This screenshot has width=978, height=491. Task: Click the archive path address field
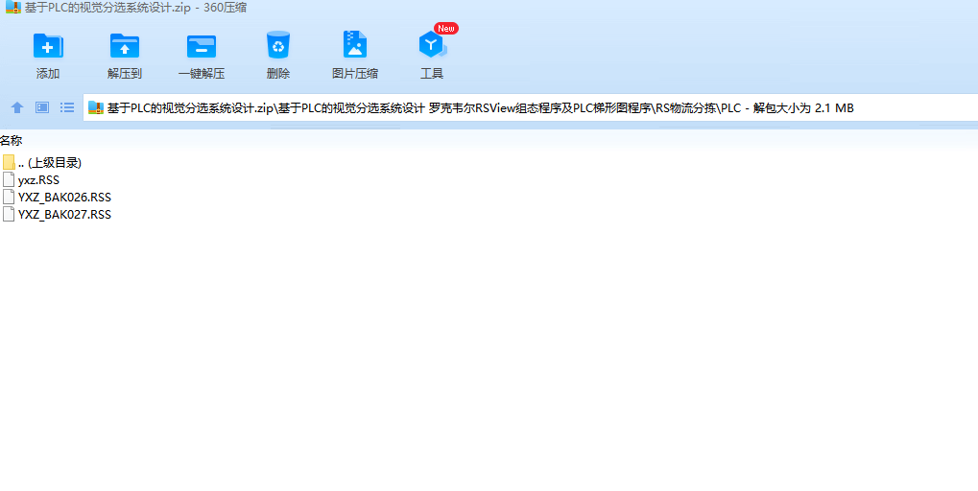tap(530, 107)
